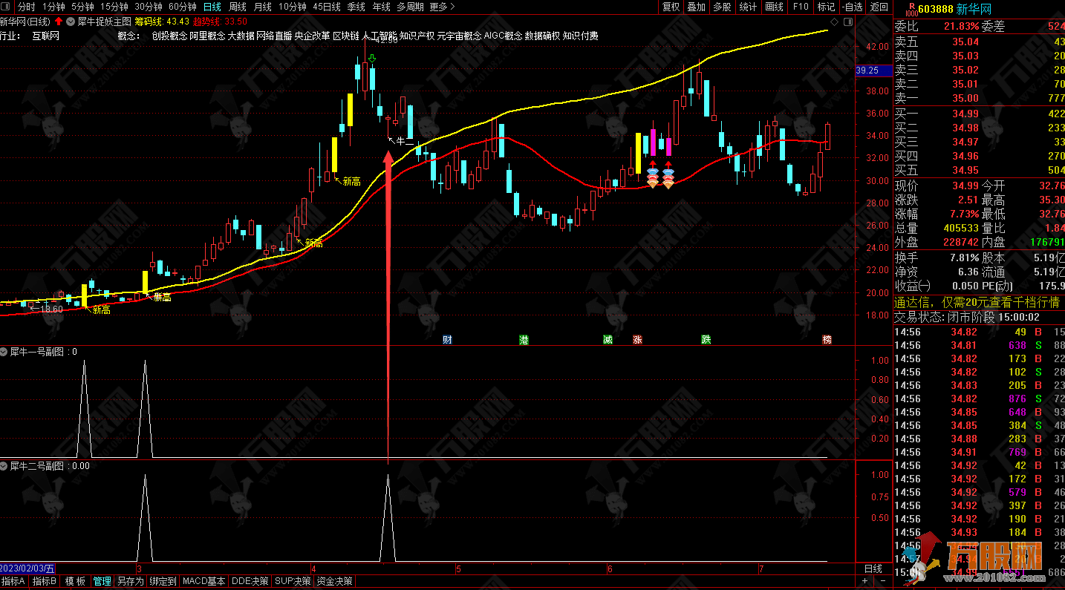Click the 统计 statistics toolbar button
The height and width of the screenshot is (590, 1065).
(x=749, y=7)
